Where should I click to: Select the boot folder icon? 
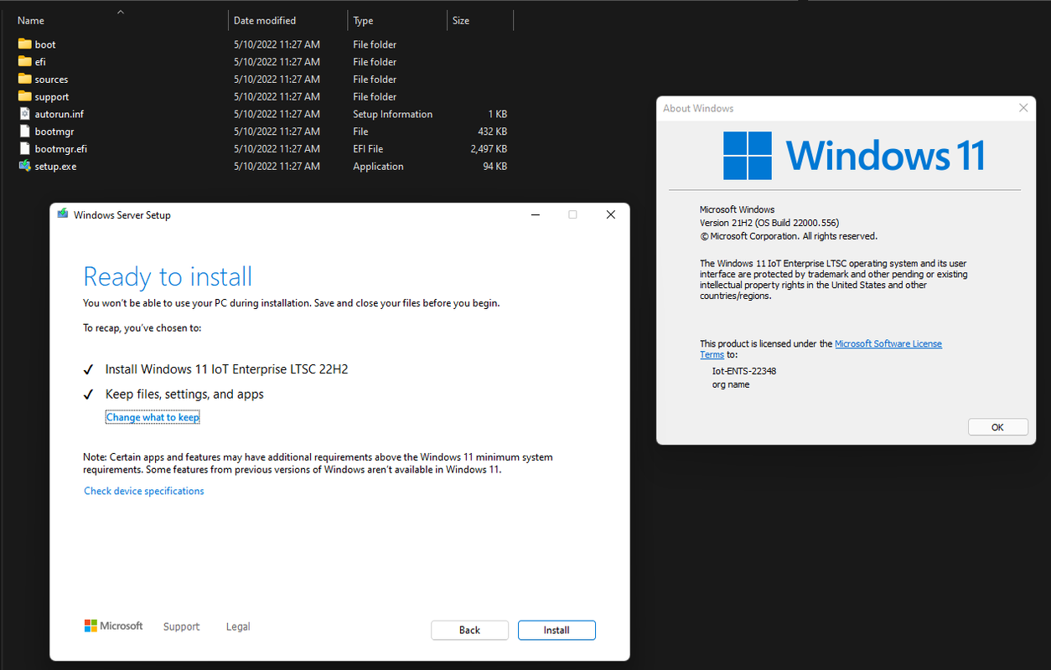pos(24,44)
